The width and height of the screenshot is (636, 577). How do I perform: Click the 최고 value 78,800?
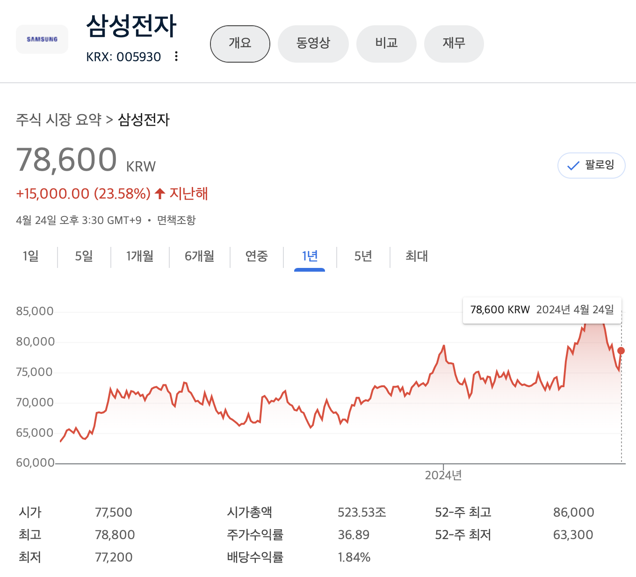pos(115,535)
